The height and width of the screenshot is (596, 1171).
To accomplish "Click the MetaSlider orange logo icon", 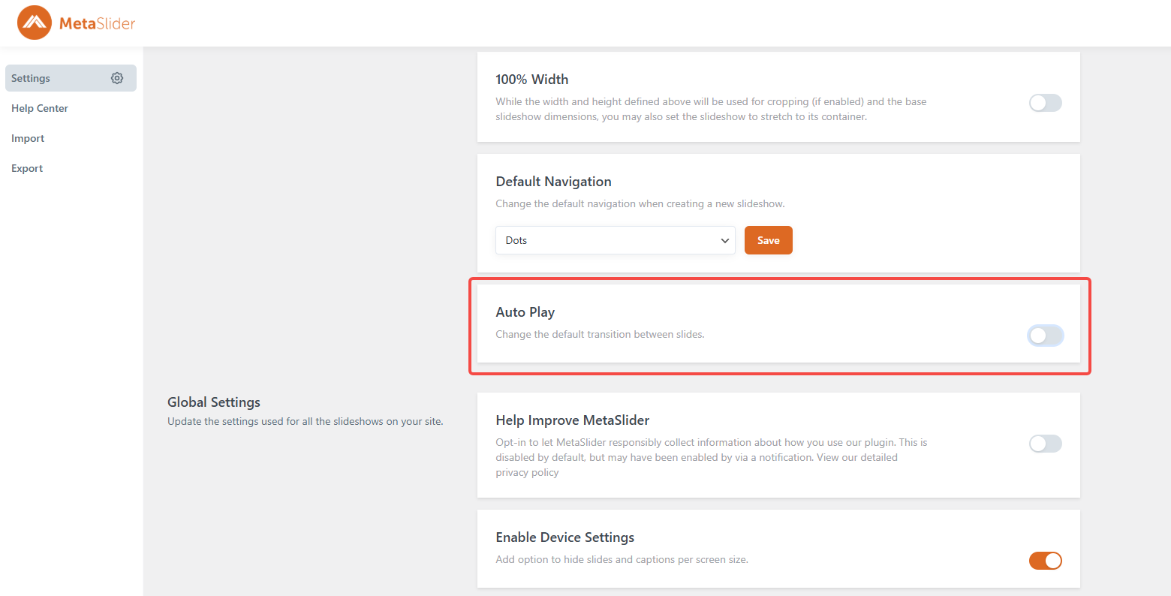I will coord(35,23).
